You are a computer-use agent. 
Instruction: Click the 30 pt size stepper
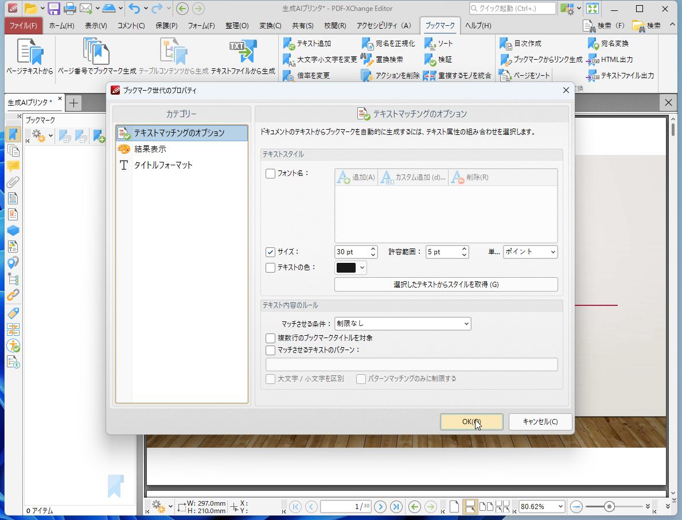coord(373,252)
